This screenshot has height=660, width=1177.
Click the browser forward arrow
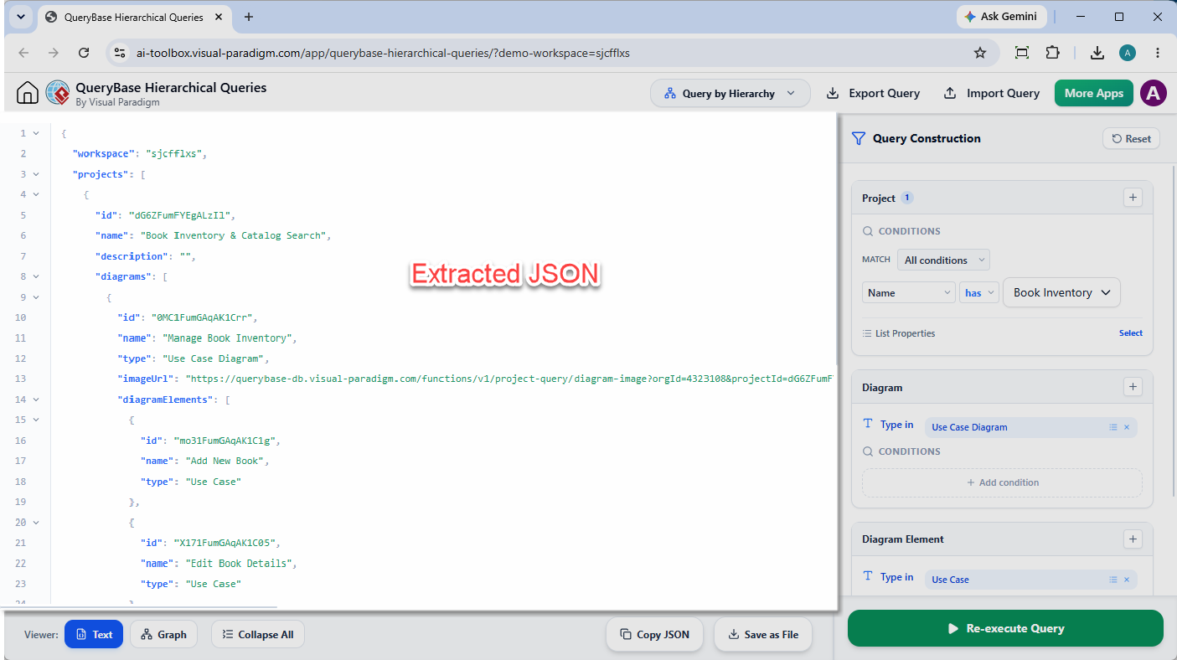pos(54,53)
